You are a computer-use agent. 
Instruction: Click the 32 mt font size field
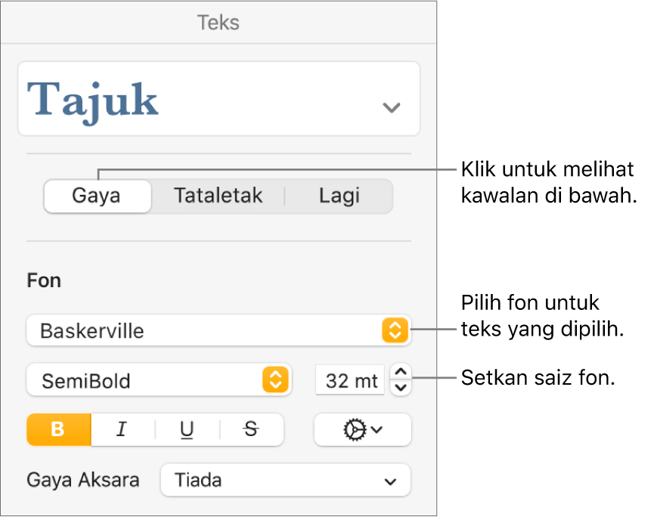pyautogui.click(x=350, y=380)
